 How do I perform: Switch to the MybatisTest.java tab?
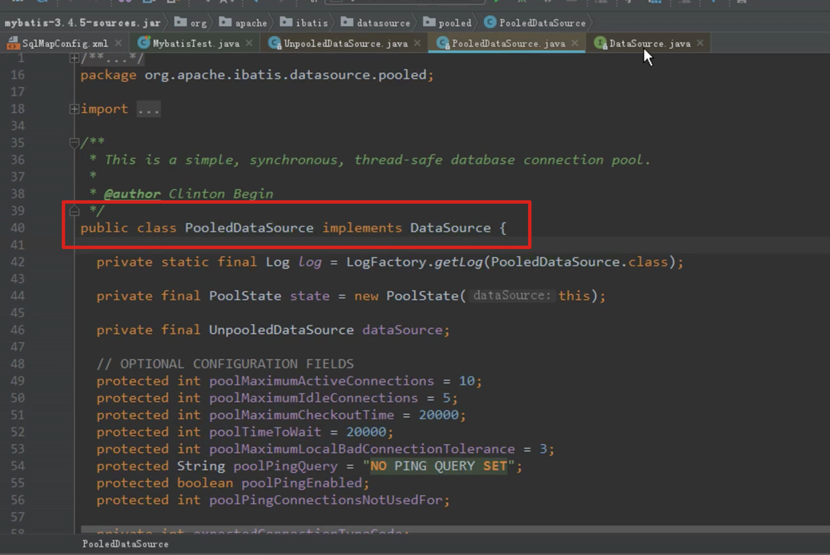point(195,44)
